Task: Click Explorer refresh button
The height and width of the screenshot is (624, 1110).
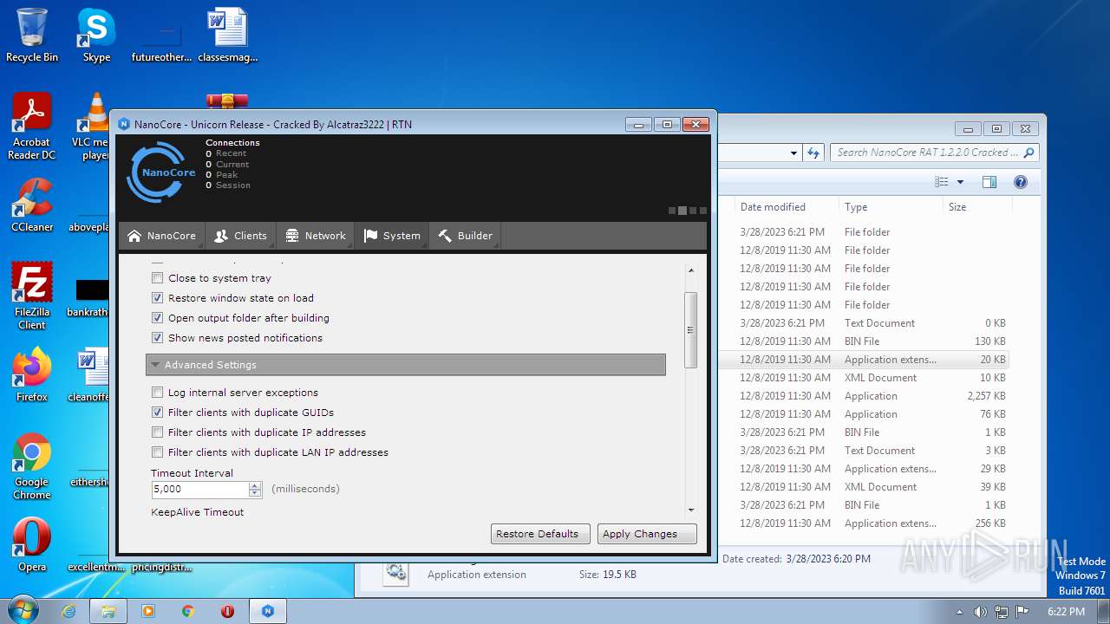Action: tap(813, 153)
